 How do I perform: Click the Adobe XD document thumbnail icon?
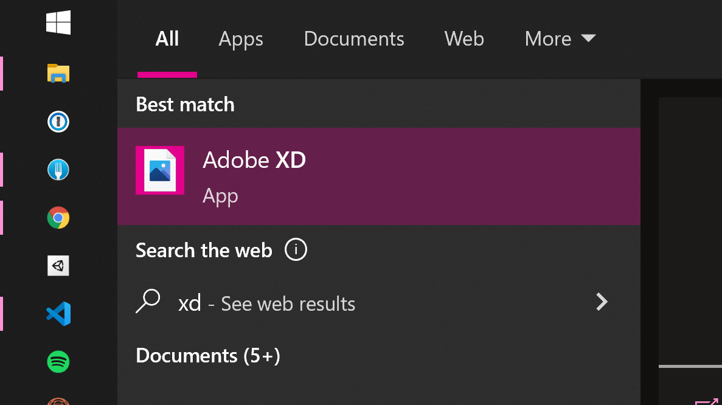coord(160,170)
